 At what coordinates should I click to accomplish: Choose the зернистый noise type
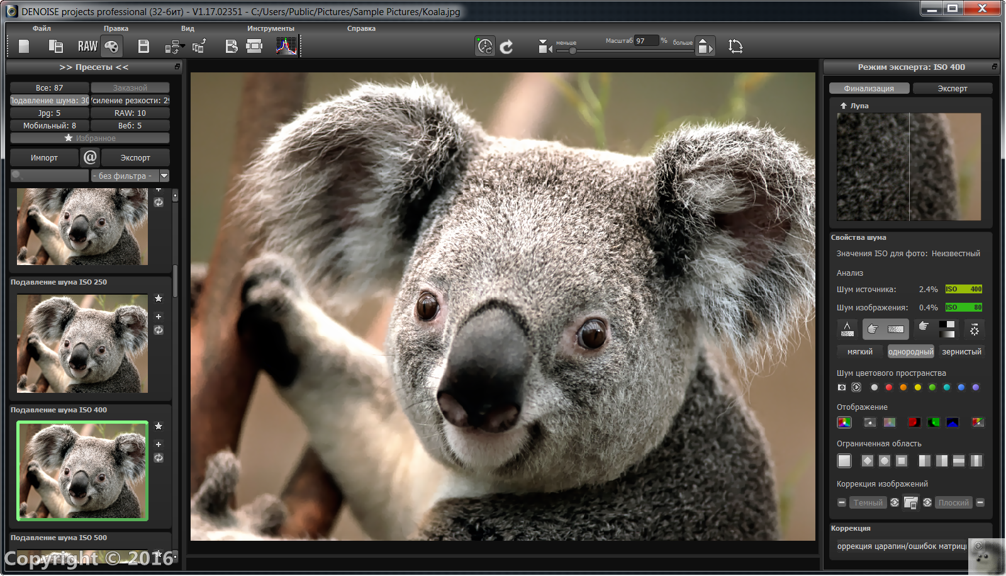pyautogui.click(x=961, y=352)
